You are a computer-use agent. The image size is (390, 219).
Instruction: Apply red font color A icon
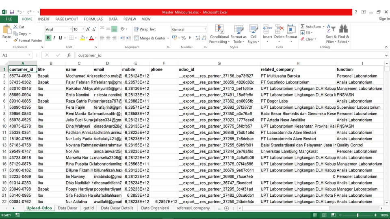tap(91, 38)
